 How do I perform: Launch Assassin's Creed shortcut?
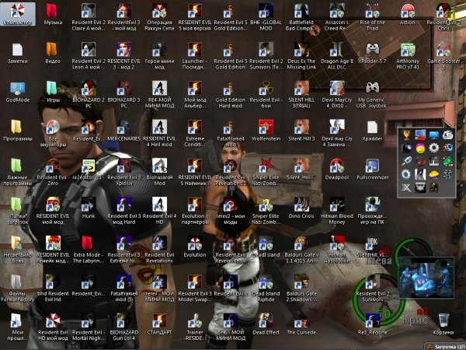point(337,17)
